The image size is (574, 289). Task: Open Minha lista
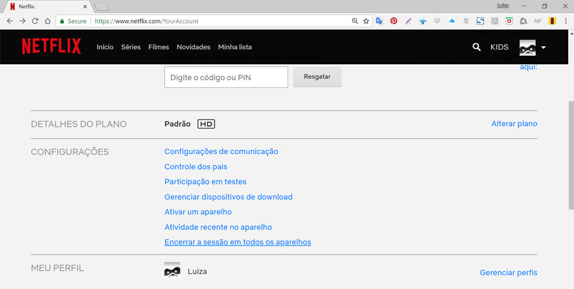click(x=235, y=47)
